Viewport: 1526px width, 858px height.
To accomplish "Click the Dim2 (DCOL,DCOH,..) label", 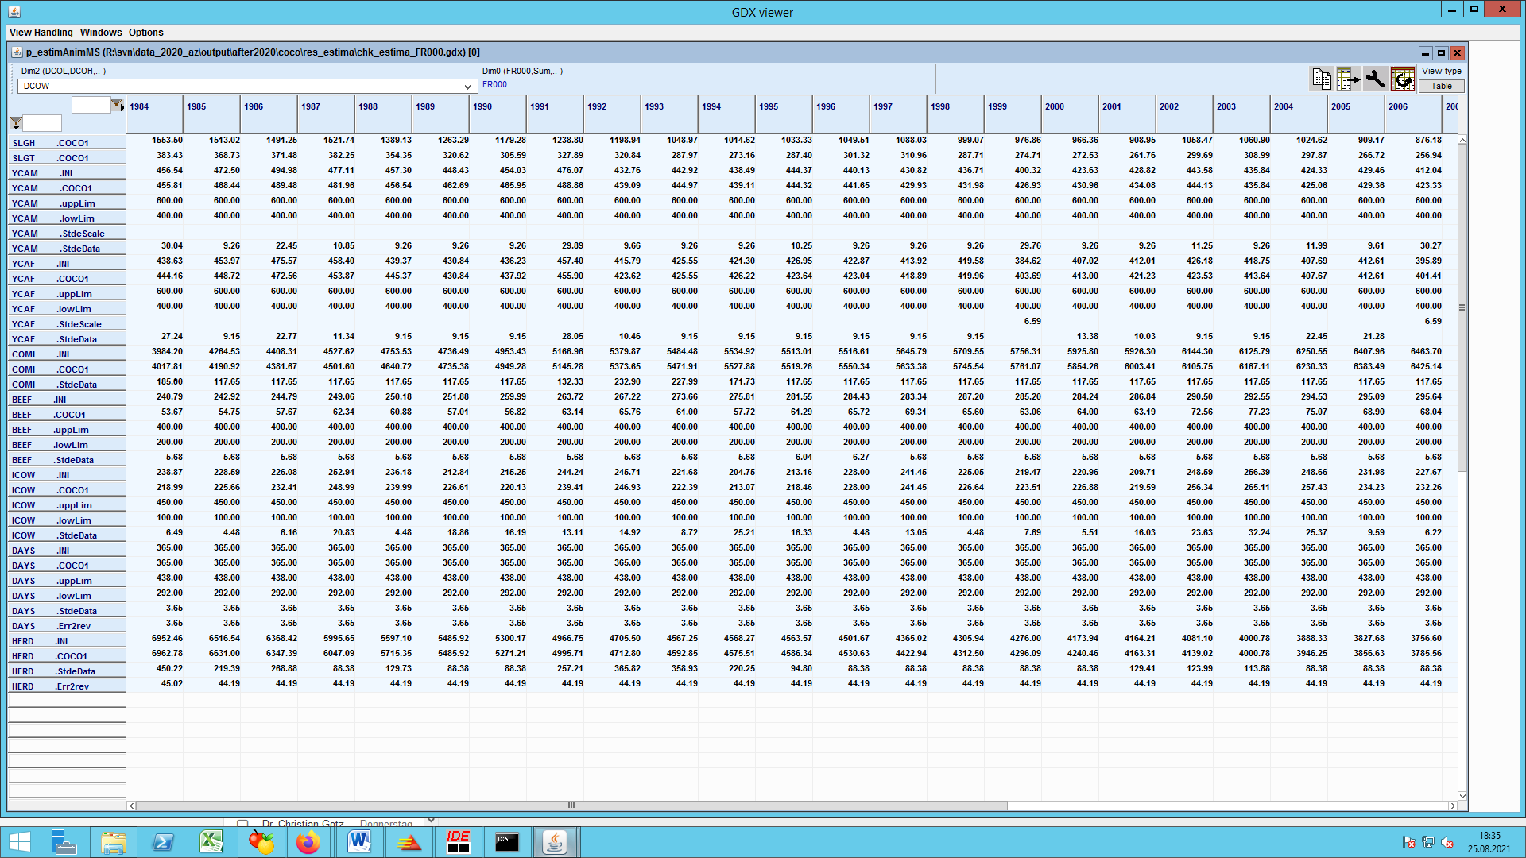I will 64,71.
